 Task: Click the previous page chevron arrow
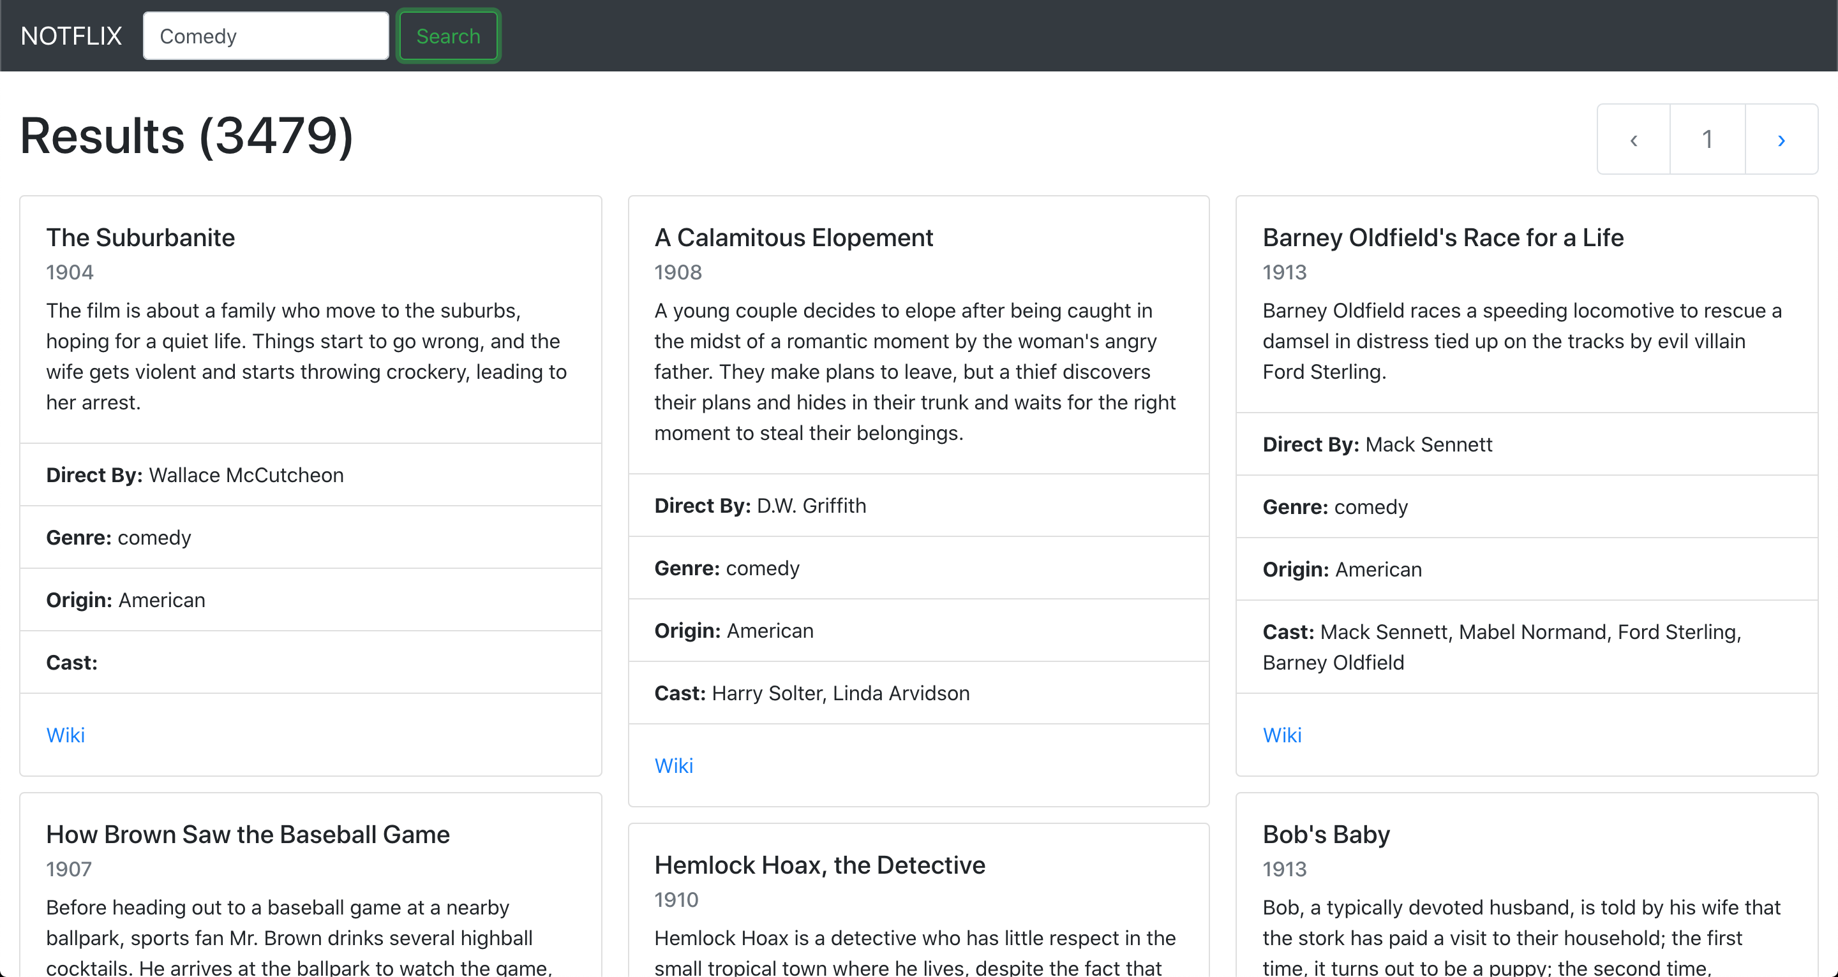coord(1633,140)
